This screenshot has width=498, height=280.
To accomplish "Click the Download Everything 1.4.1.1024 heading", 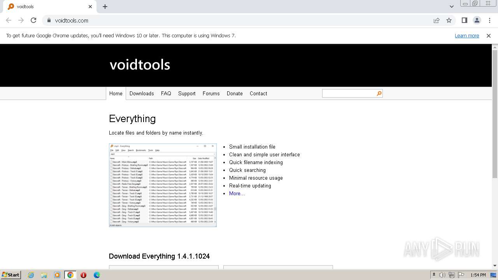I will (x=160, y=256).
